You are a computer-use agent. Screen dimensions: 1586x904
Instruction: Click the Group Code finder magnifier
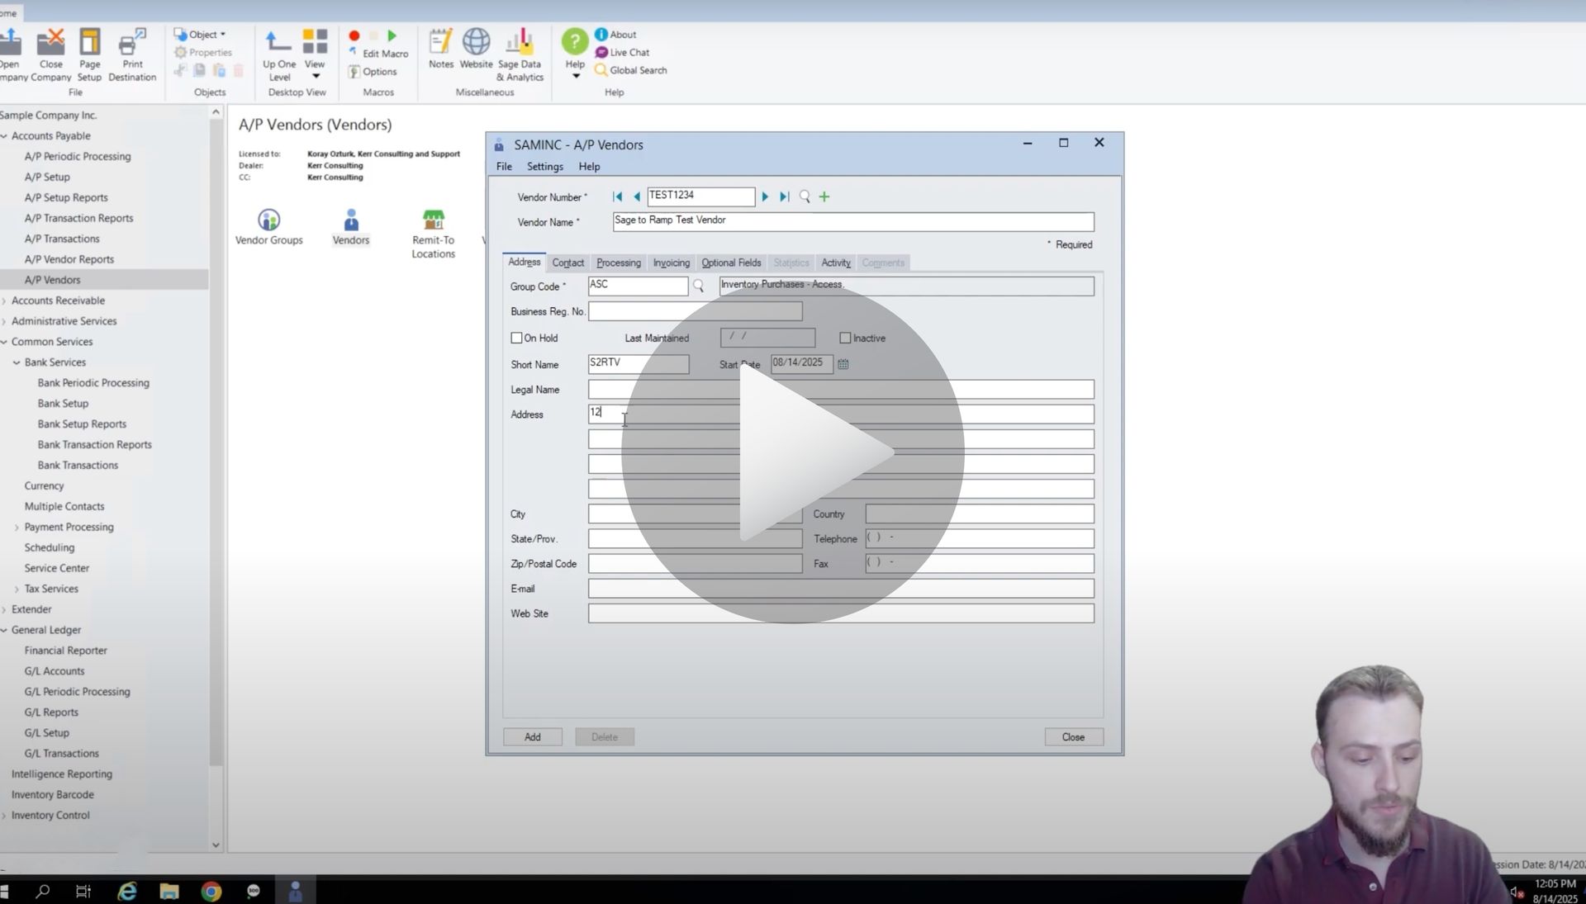click(x=700, y=286)
